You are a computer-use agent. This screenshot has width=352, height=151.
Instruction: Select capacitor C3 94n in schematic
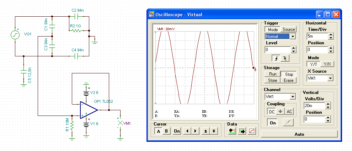(x=52, y=46)
